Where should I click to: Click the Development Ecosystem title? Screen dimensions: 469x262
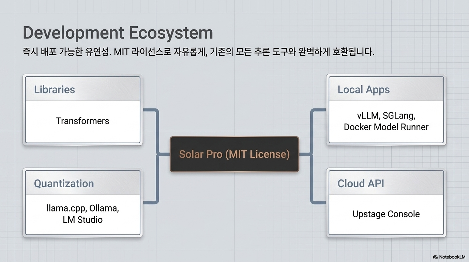[x=118, y=33]
